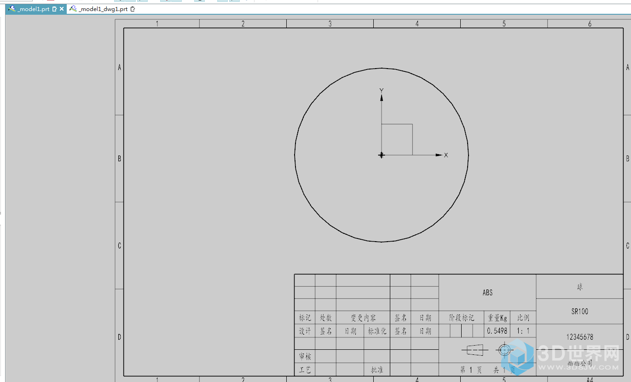Select the 处数 header cell
The width and height of the screenshot is (631, 382).
pos(326,318)
